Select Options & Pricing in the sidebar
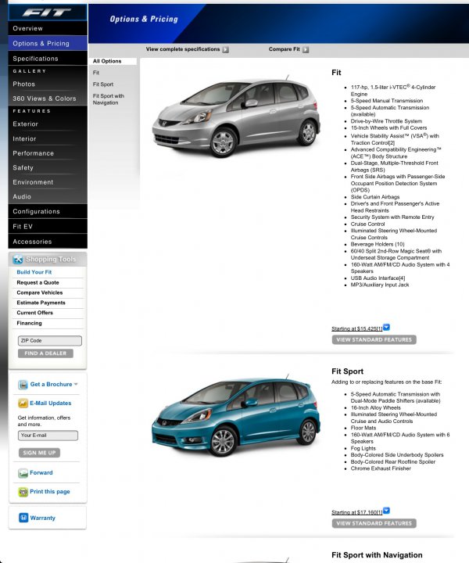 [48, 44]
